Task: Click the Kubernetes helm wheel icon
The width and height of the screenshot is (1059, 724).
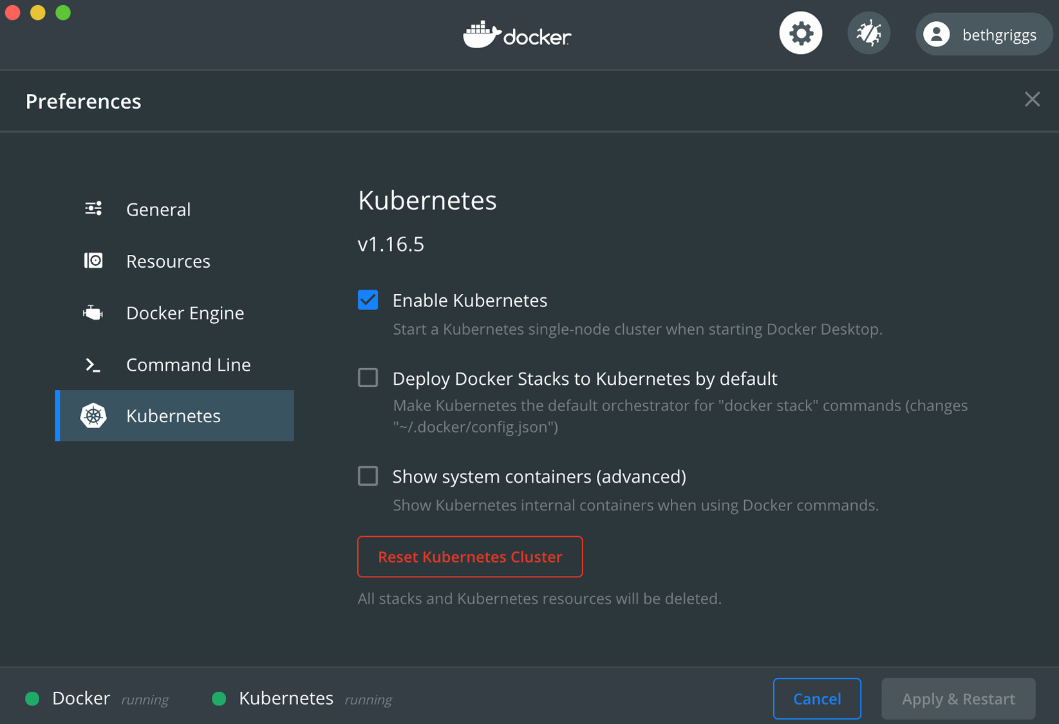Action: 93,416
